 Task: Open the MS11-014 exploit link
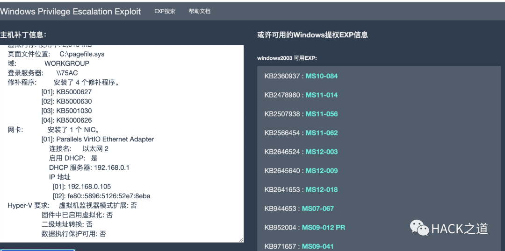click(x=321, y=95)
